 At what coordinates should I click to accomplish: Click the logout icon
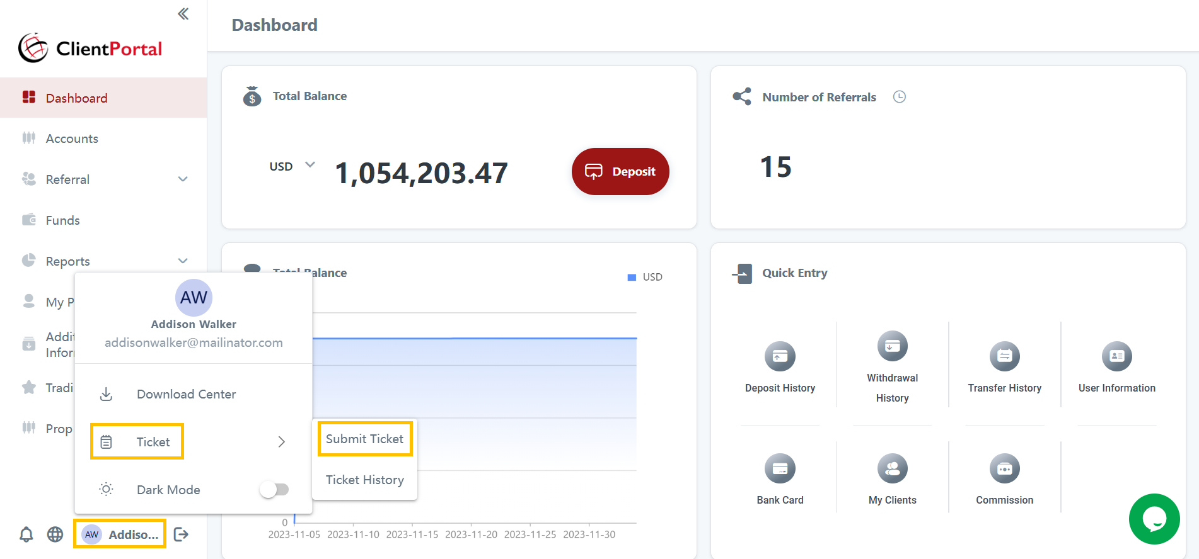pos(181,534)
